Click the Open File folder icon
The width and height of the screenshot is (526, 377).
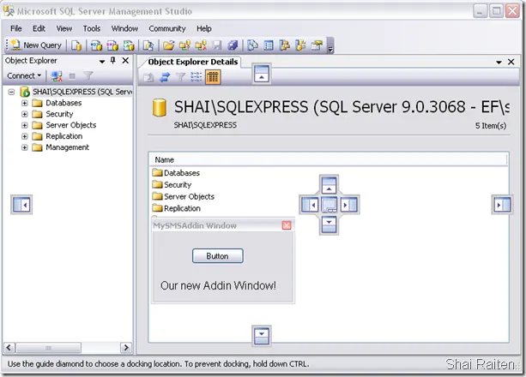click(x=168, y=45)
